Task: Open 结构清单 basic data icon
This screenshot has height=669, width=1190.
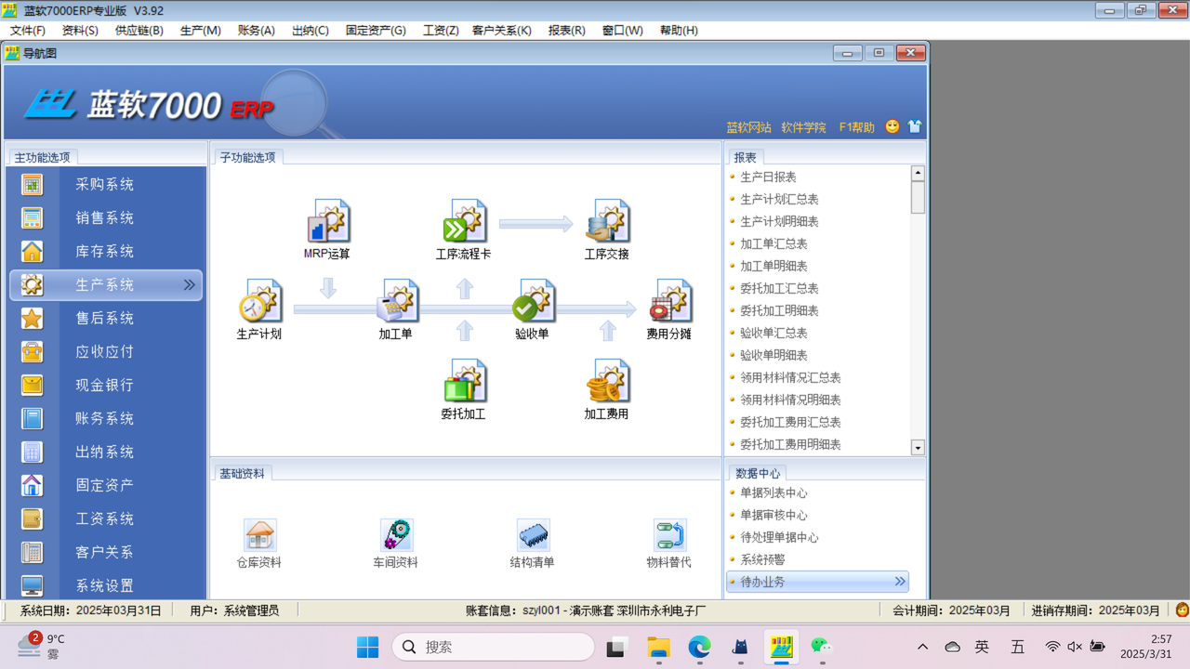Action: coord(533,535)
